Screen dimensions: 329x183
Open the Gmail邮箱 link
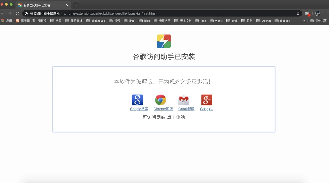(x=186, y=109)
